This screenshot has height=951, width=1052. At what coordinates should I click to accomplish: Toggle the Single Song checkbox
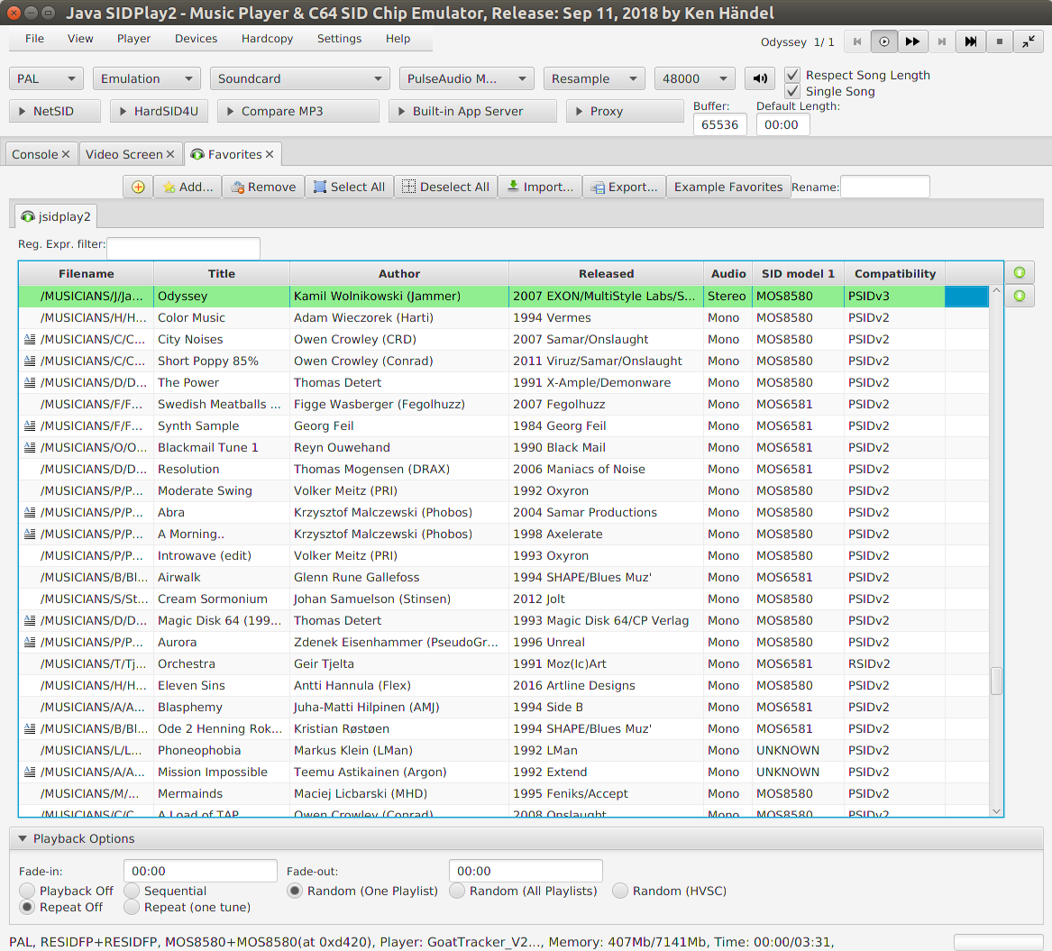pos(792,92)
